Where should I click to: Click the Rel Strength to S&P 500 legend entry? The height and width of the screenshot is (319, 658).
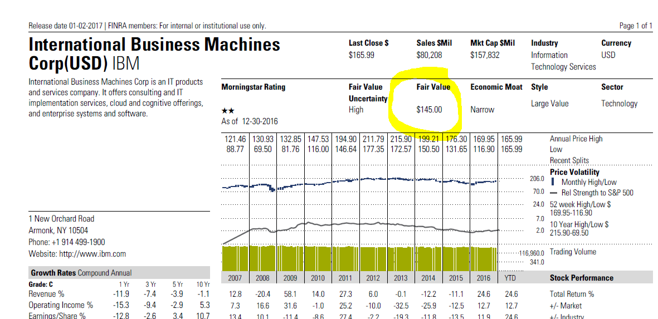592,193
